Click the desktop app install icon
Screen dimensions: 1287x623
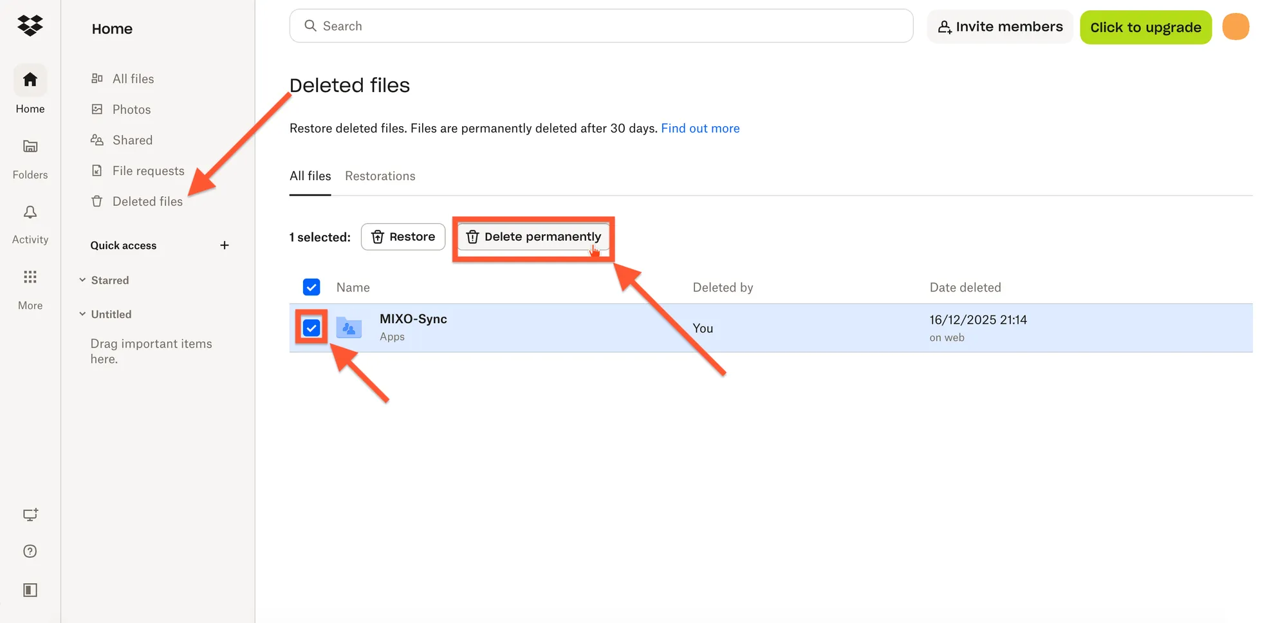30,514
